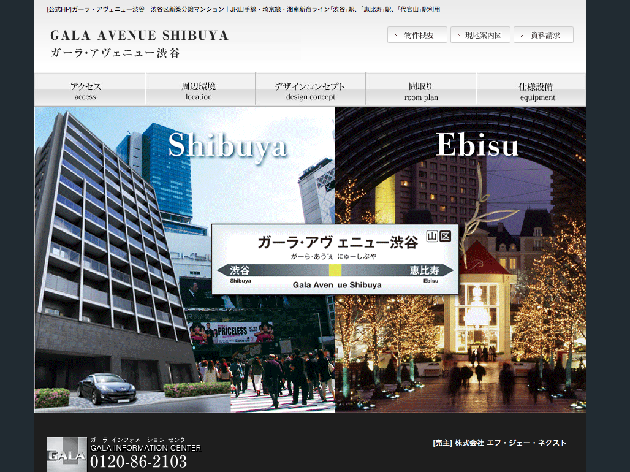Click the 株式会社 エフ・ジェー・ネクスト seller text

[510, 443]
